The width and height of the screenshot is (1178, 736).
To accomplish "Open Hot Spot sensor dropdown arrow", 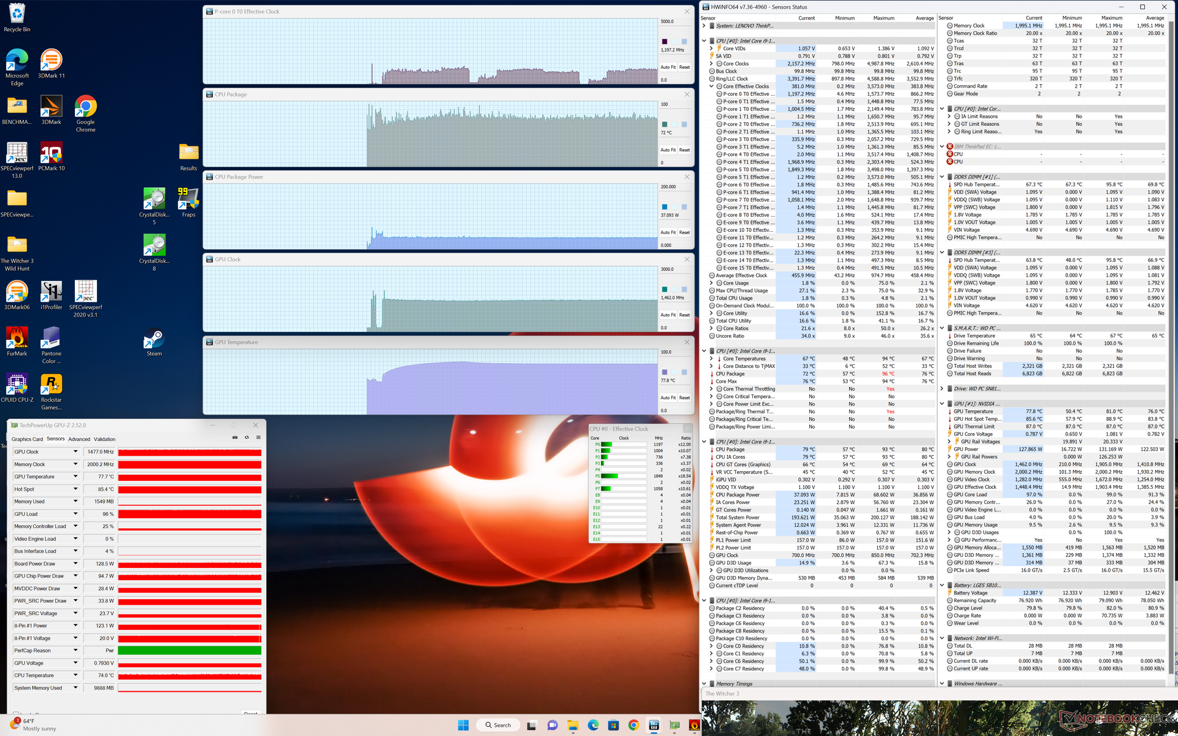I will coord(75,489).
